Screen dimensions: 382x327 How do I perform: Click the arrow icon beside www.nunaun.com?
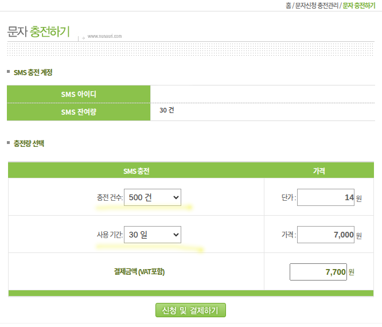tap(83, 38)
